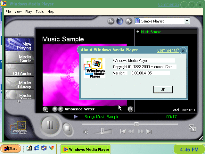The height and width of the screenshot is (154, 205).
Task: Click Windows Media Player logo in About dialog
Action: pyautogui.click(x=94, y=68)
